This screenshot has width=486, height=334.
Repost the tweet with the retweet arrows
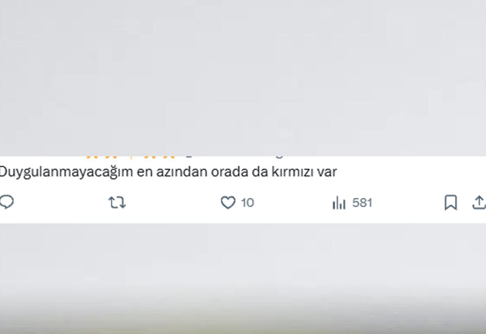point(117,202)
